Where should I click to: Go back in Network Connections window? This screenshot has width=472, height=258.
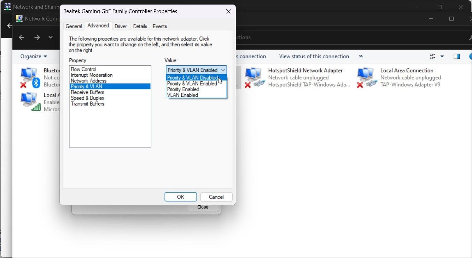(x=22, y=37)
